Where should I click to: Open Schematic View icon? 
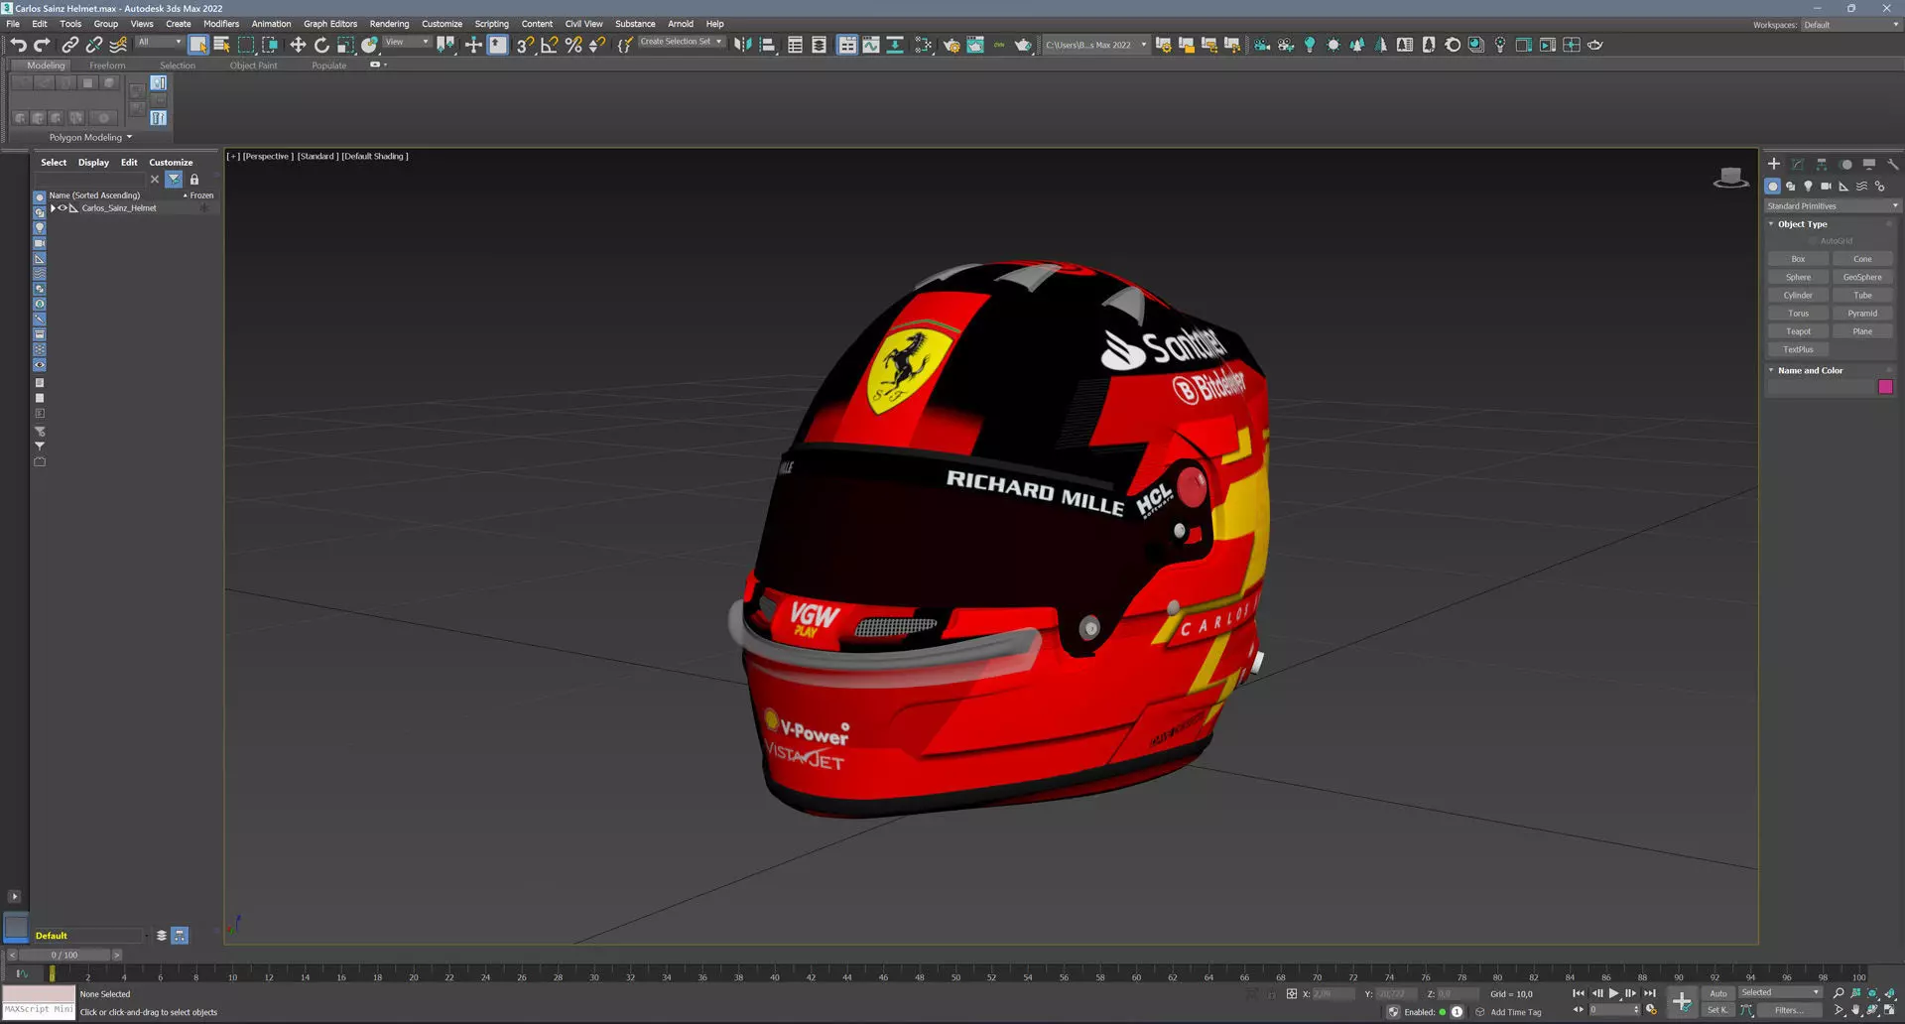click(895, 45)
